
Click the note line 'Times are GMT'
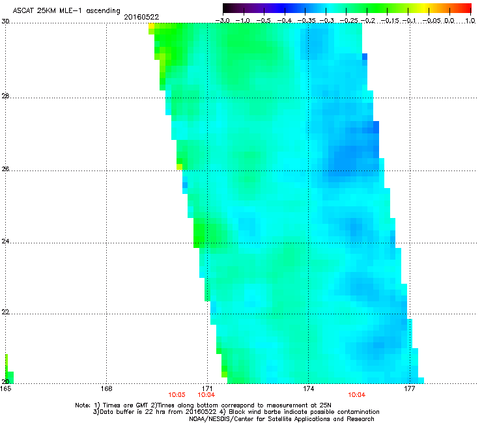pos(125,405)
